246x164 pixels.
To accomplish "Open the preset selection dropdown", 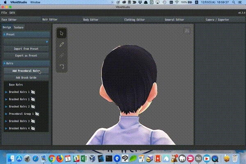I will (x=26, y=42).
